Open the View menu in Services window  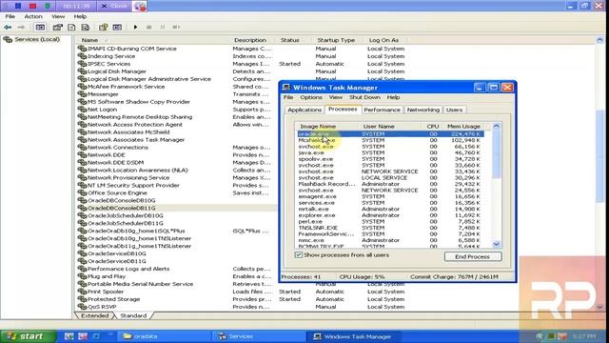58,16
